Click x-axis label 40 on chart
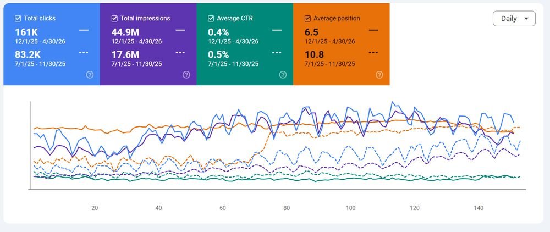Viewport: 550px width, 232px height. (158, 208)
